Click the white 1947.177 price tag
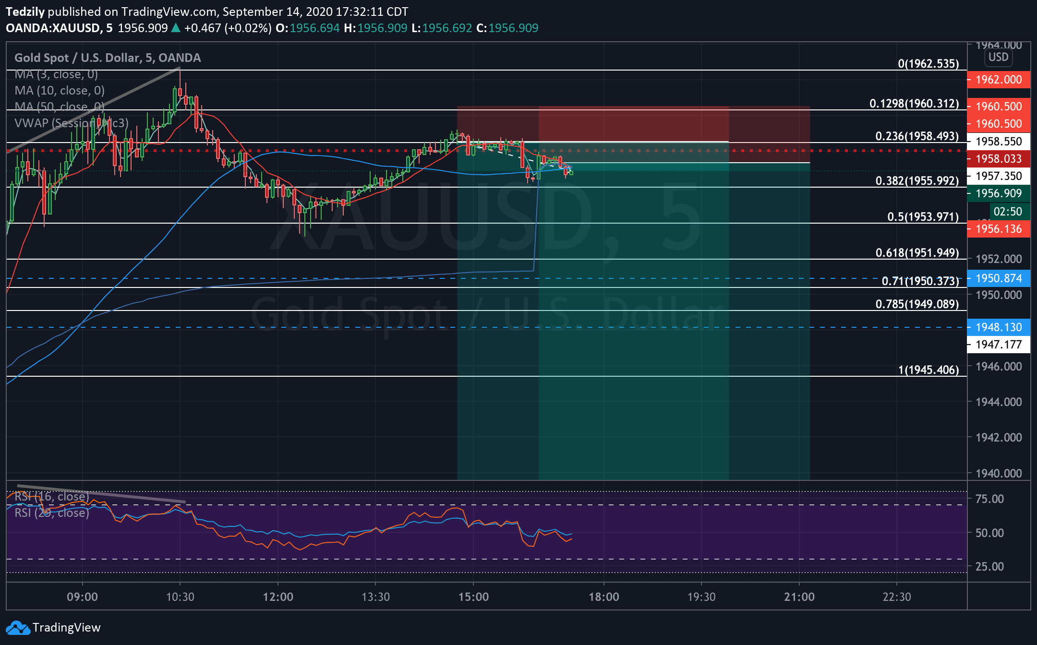This screenshot has width=1037, height=645. [999, 345]
